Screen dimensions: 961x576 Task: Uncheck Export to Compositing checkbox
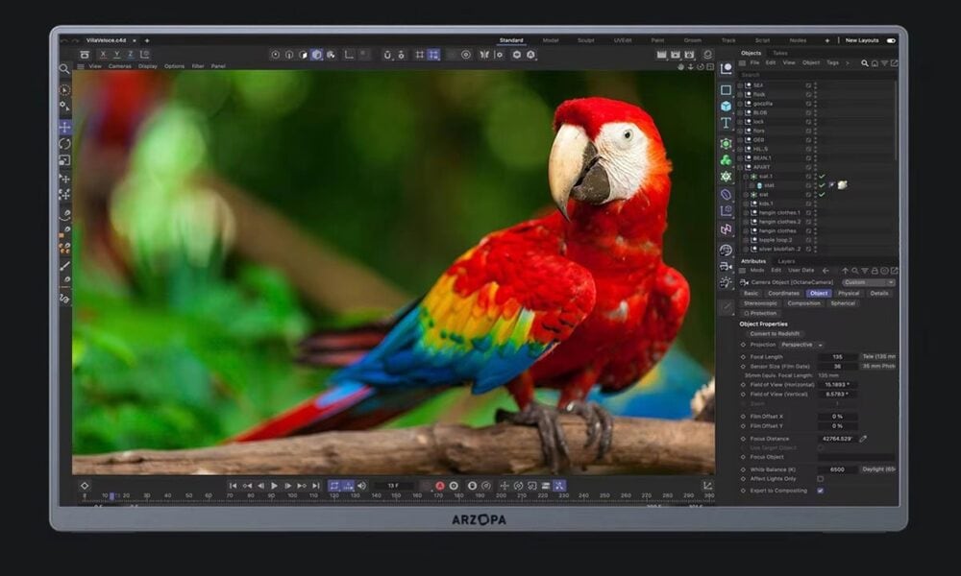pos(820,490)
